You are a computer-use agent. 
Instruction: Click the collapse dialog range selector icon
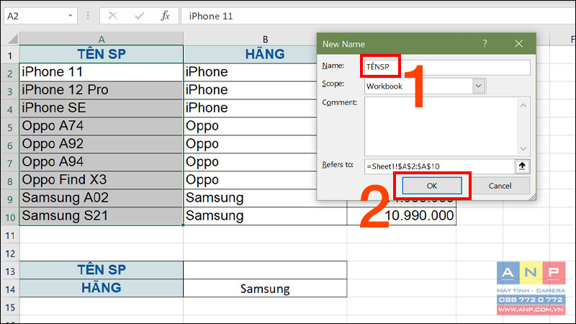point(522,166)
